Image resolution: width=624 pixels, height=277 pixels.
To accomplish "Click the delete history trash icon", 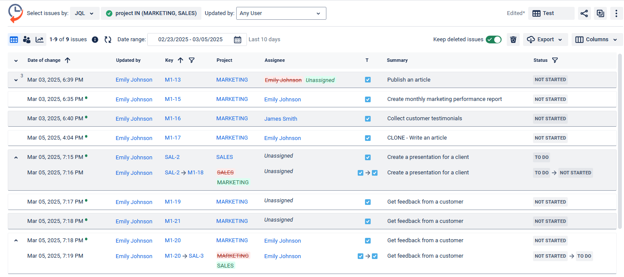I will 513,40.
